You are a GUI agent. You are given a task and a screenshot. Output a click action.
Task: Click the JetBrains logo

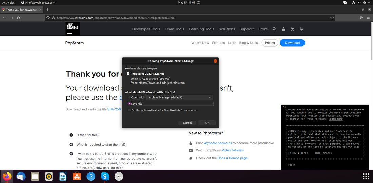pyautogui.click(x=73, y=29)
